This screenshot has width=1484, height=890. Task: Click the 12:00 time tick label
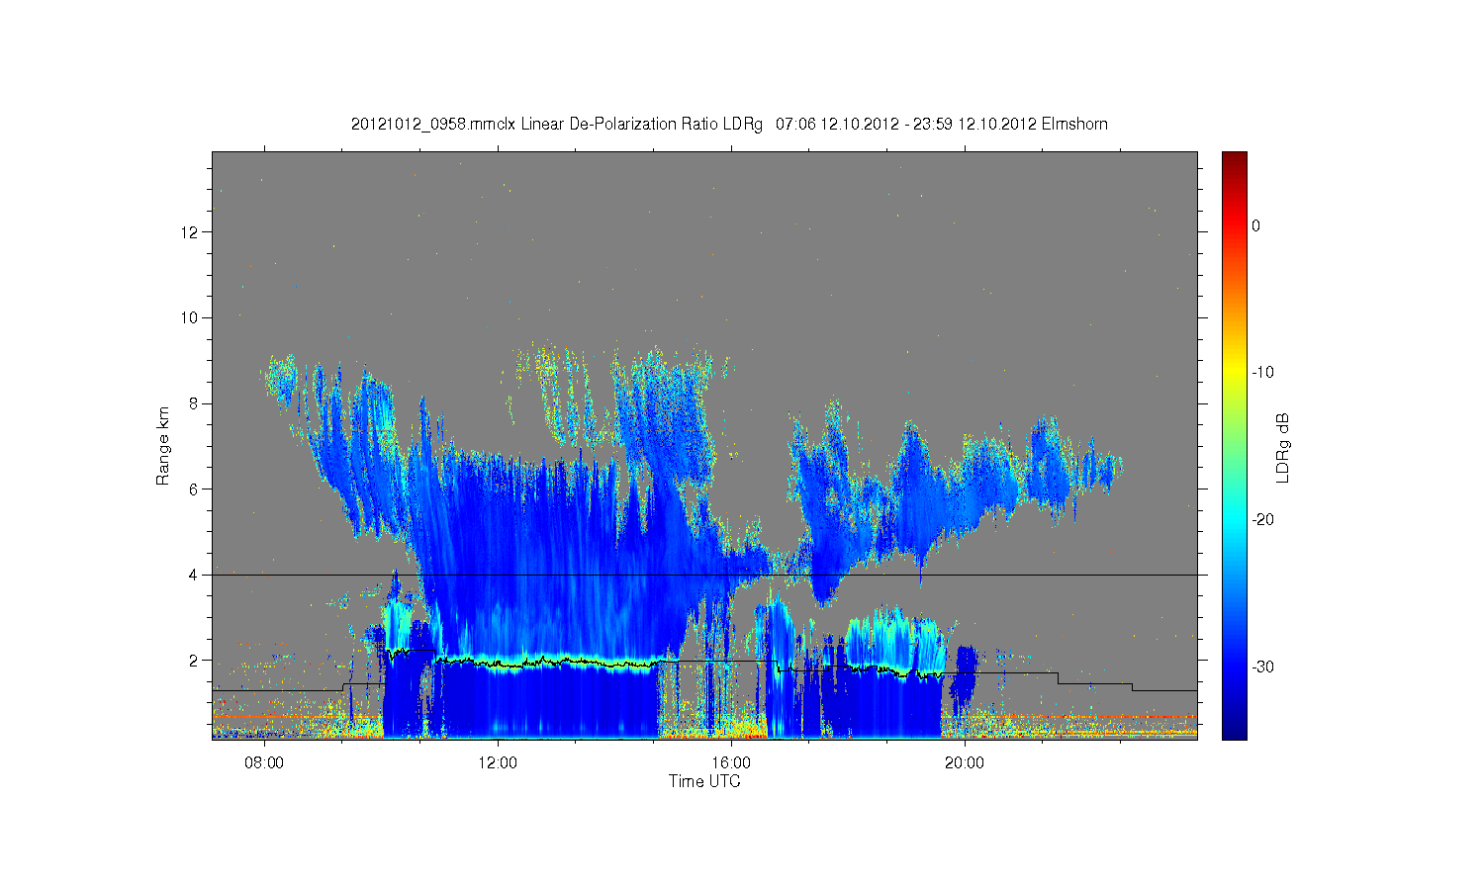[498, 762]
